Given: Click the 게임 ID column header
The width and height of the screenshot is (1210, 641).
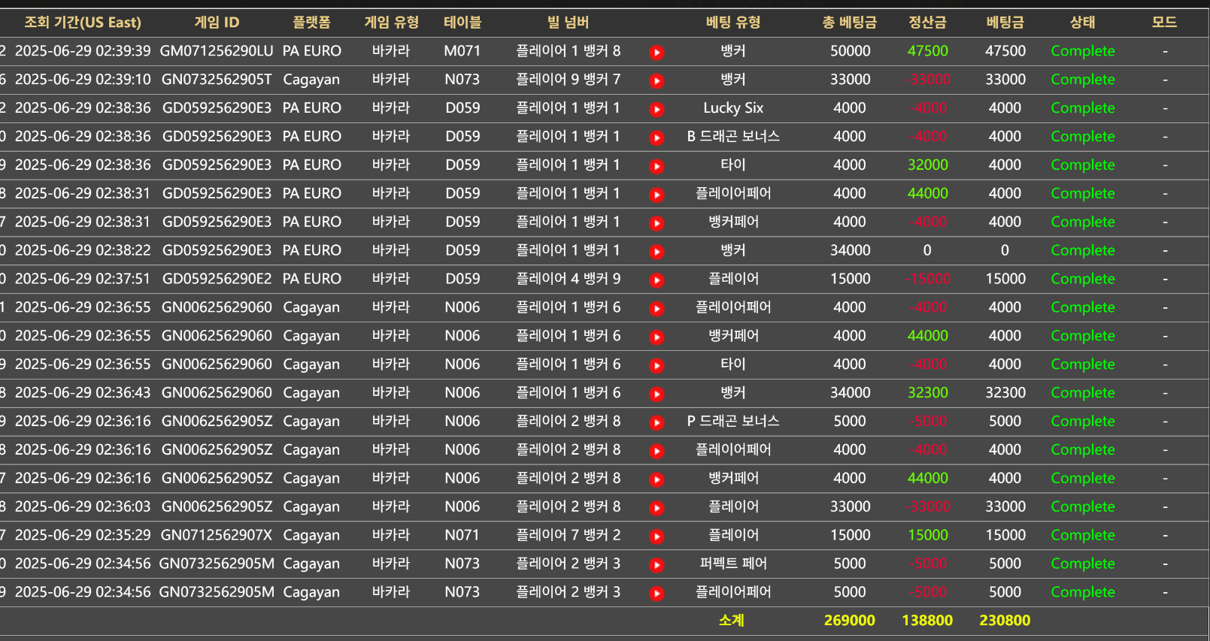Looking at the screenshot, I should (x=217, y=23).
